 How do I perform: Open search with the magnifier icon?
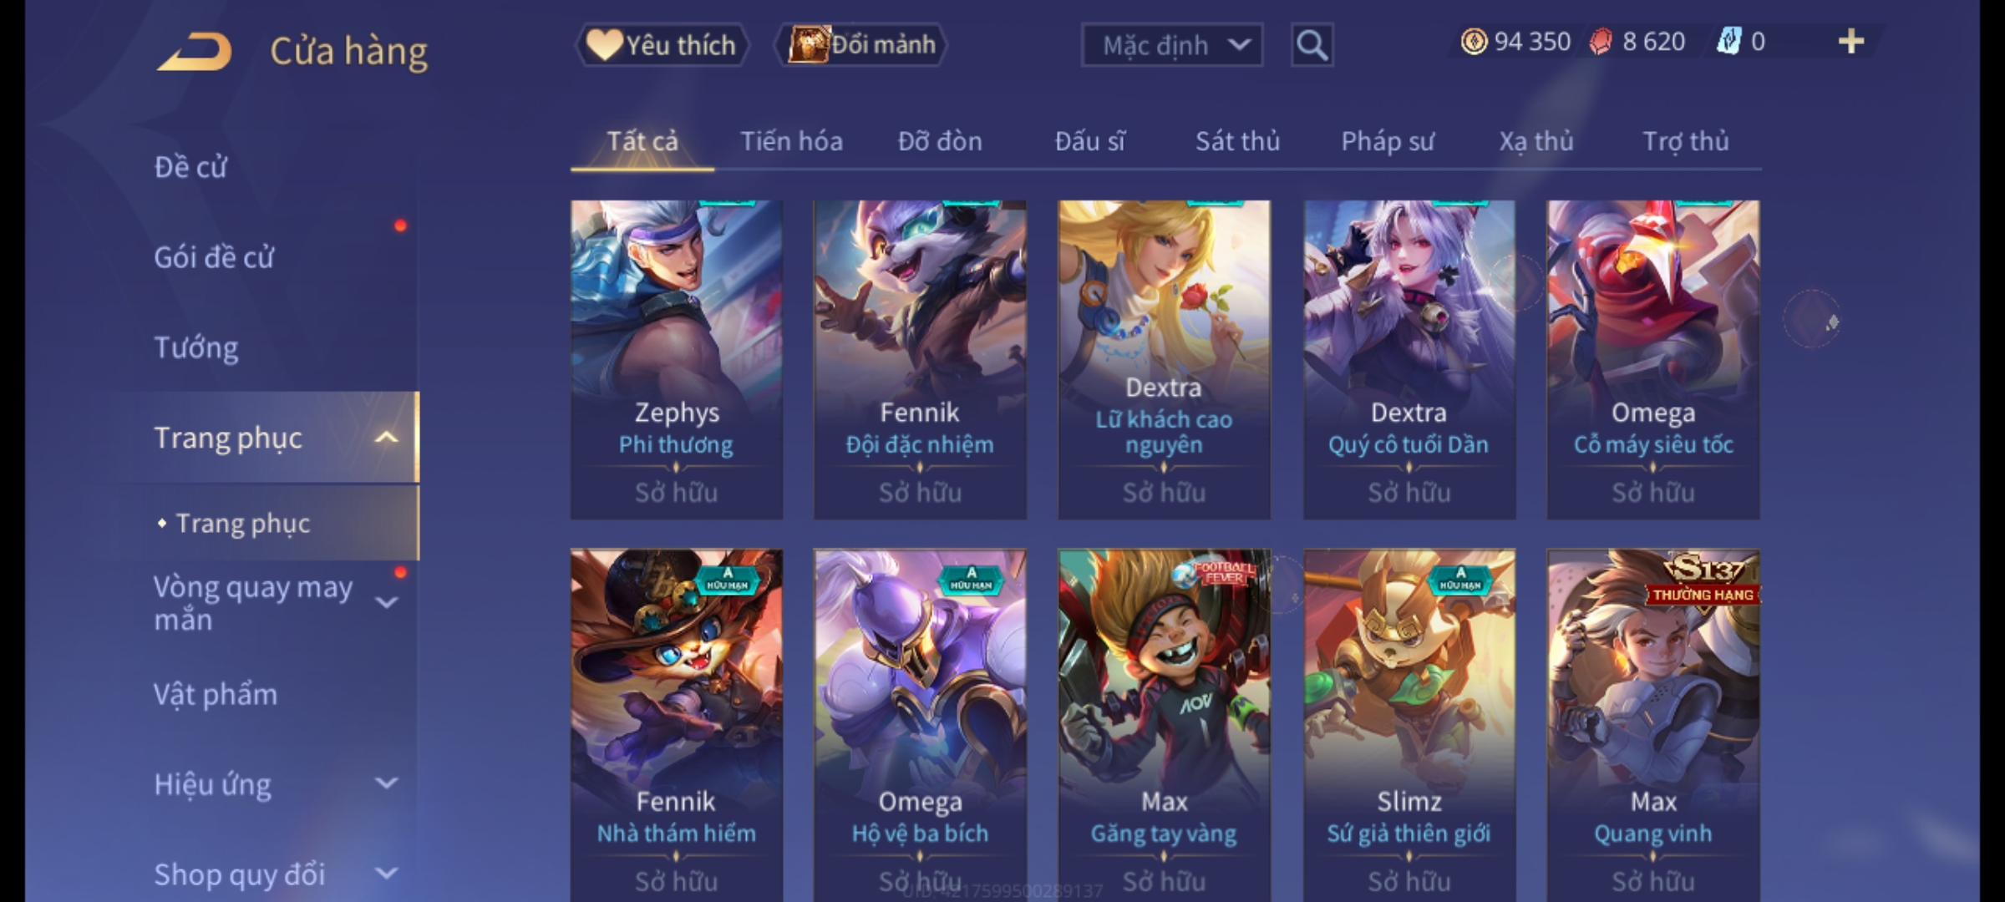click(x=1312, y=45)
